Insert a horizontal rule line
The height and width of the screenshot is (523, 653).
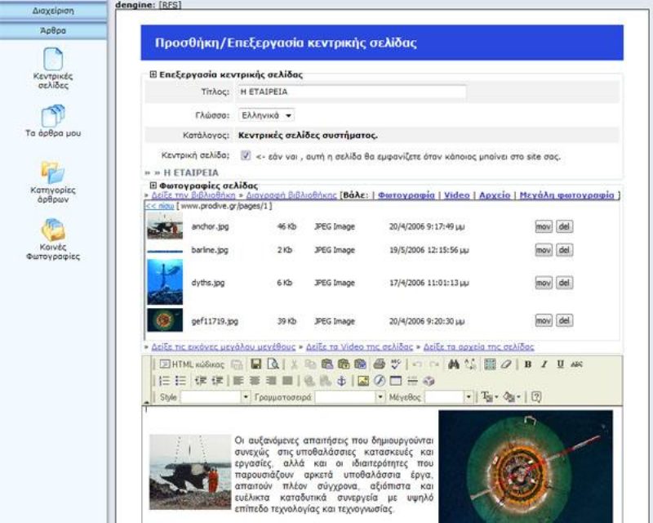(412, 380)
